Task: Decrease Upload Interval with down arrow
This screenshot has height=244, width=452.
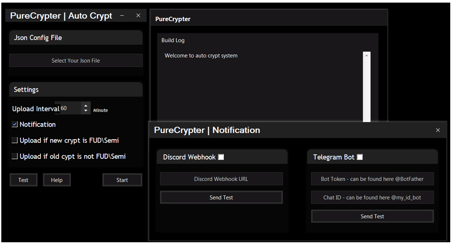Action: pyautogui.click(x=86, y=111)
